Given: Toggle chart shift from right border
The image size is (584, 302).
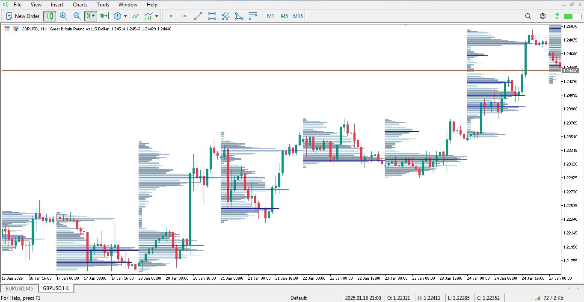Looking at the screenshot, I should [x=104, y=16].
